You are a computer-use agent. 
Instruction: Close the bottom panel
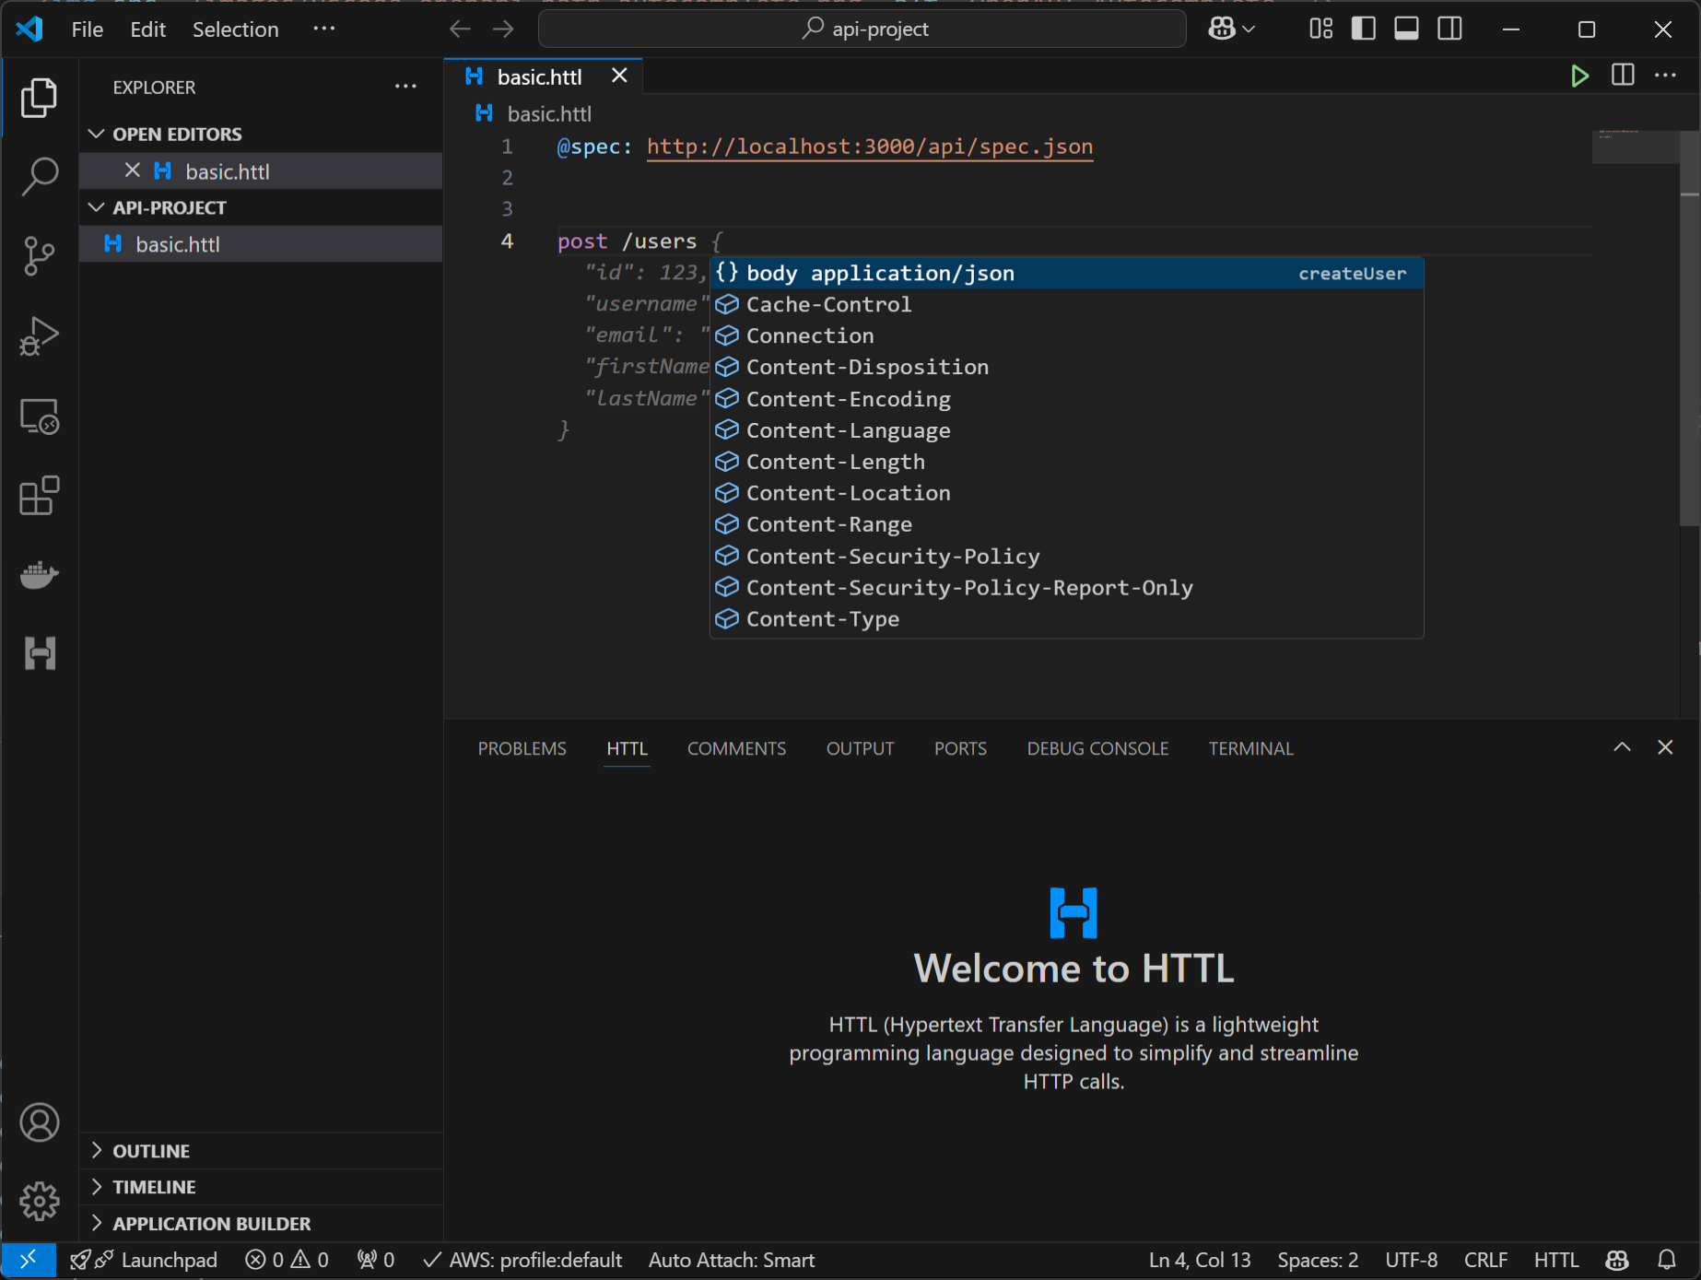coord(1665,747)
